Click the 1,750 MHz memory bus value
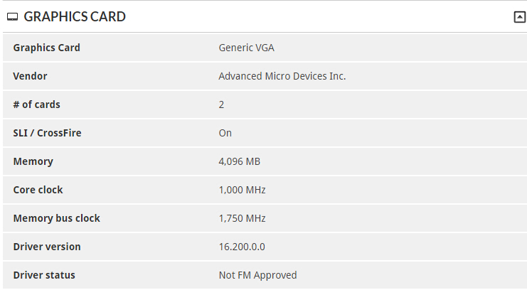 (242, 218)
